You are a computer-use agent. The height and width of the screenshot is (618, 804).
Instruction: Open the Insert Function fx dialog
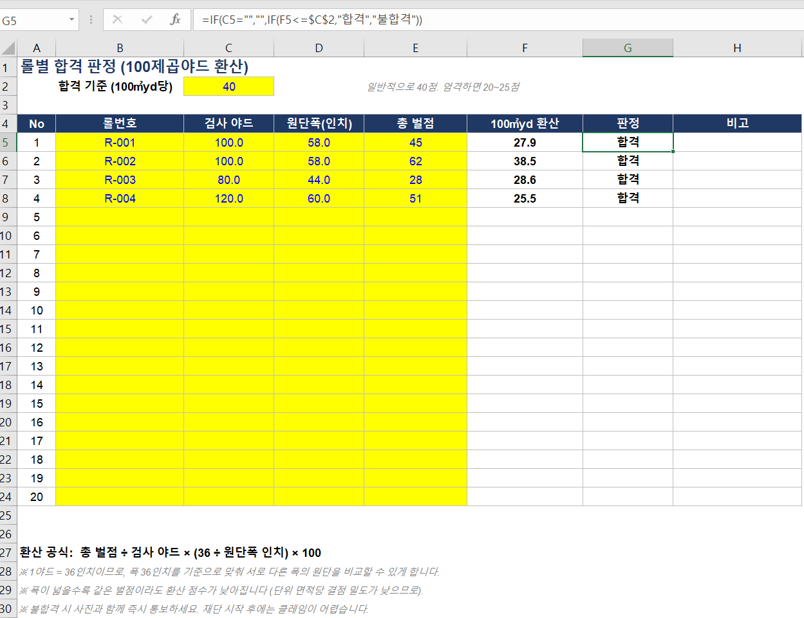coord(175,19)
